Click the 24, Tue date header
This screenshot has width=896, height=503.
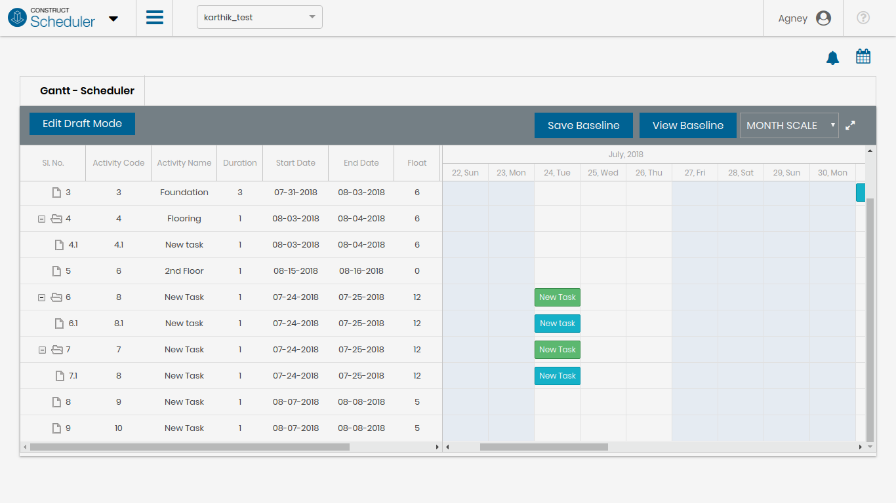pyautogui.click(x=558, y=173)
